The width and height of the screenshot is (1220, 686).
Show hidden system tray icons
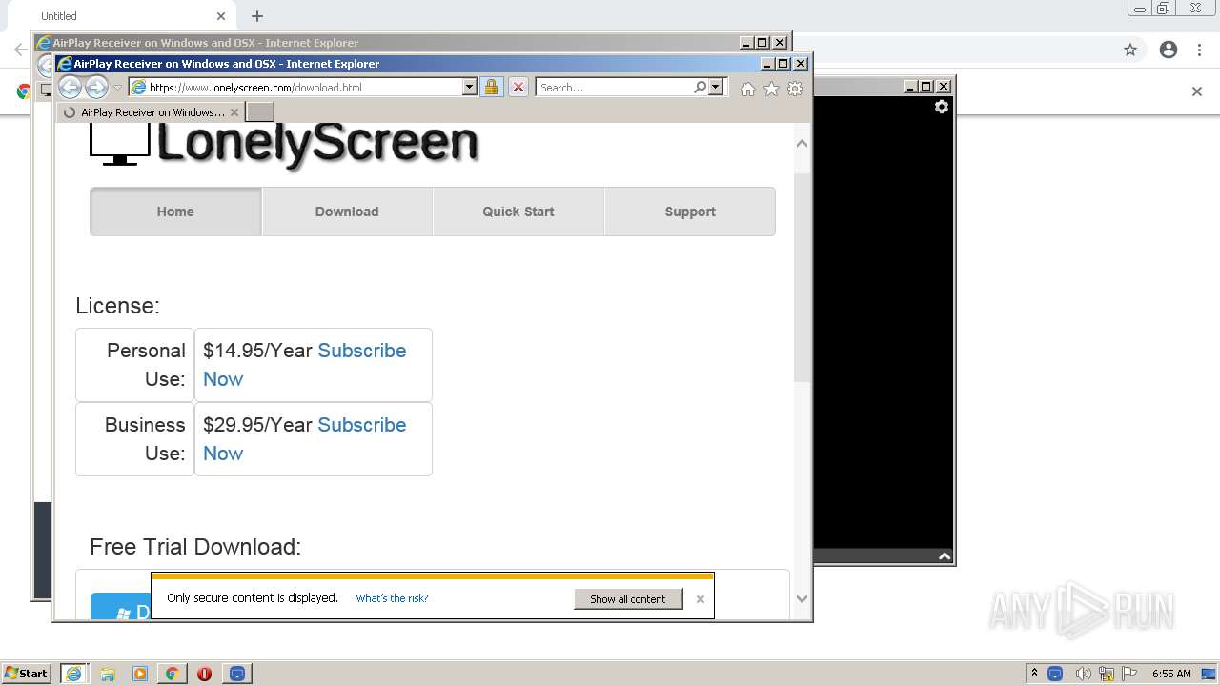click(1034, 674)
